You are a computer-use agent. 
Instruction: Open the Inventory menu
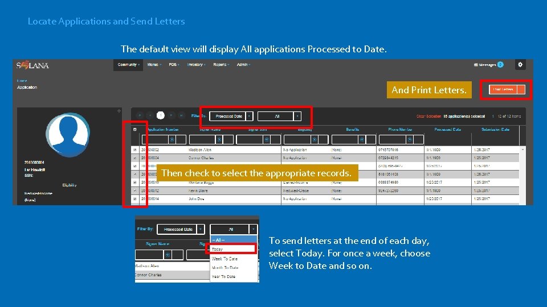tap(196, 65)
